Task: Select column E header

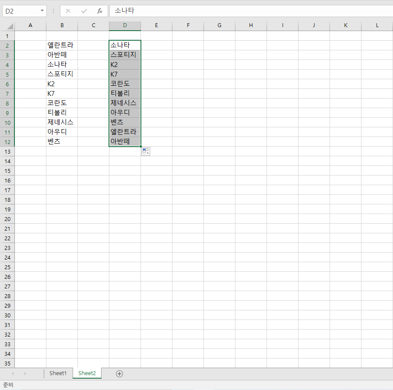Action: pos(156,25)
